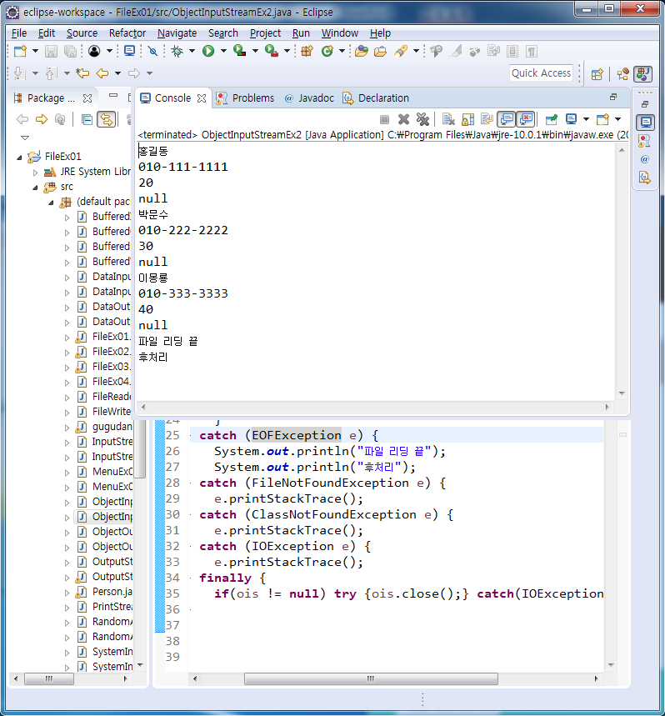Toggle Show Console on Standard Error change
665x716 pixels.
[x=526, y=120]
